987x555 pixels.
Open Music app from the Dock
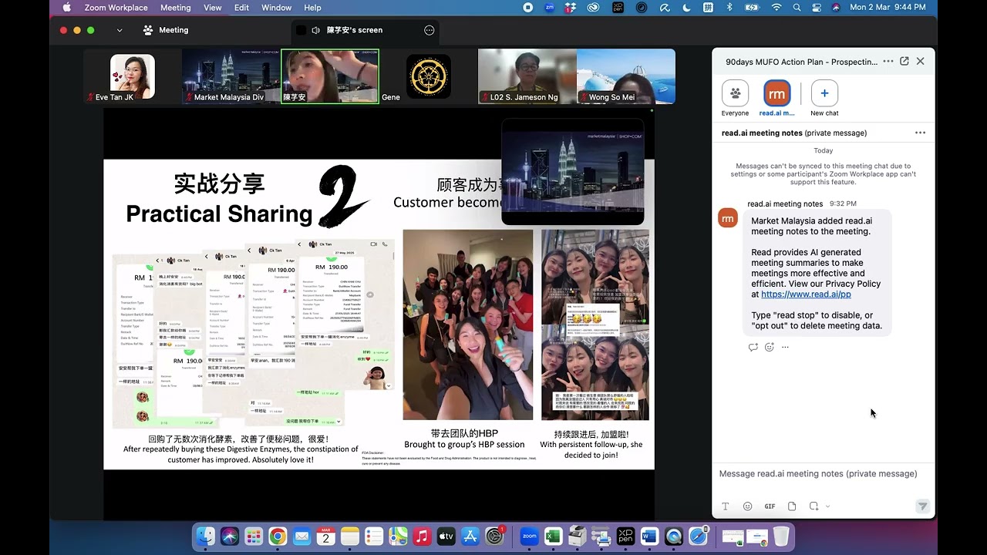point(422,536)
